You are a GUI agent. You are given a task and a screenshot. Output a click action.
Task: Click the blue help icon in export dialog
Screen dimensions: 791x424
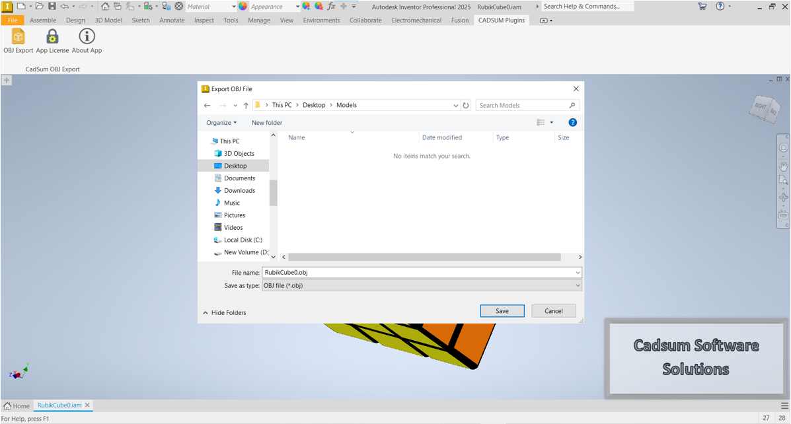tap(572, 123)
